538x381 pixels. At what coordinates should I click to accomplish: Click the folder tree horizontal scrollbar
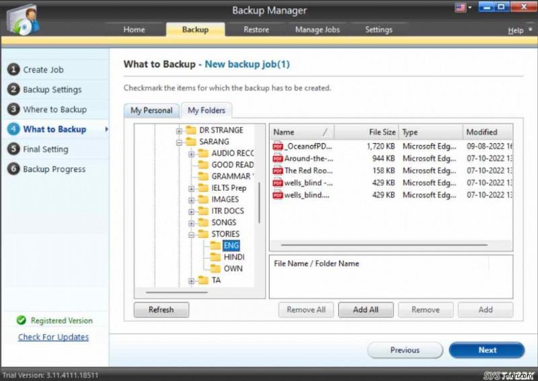coord(177,292)
